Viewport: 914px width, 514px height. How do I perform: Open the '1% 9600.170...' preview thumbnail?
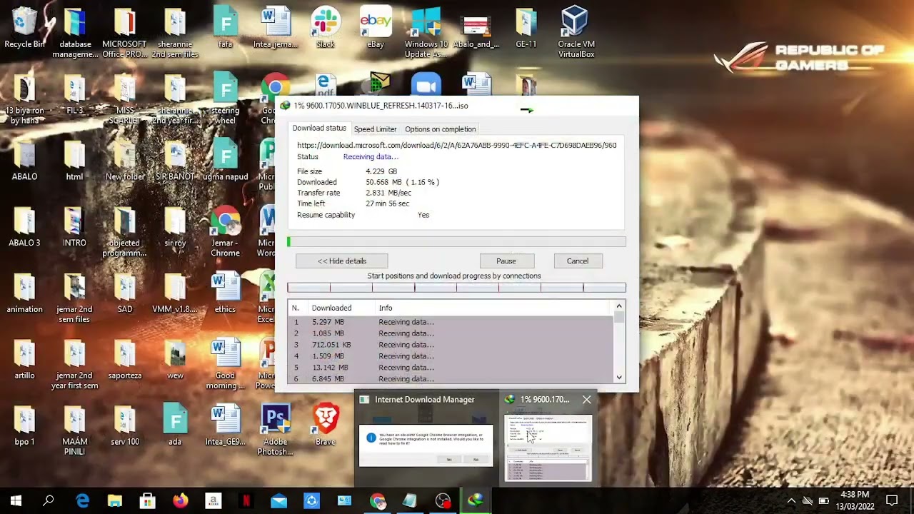[548, 448]
